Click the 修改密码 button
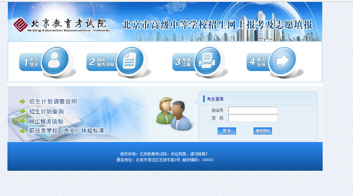The height and width of the screenshot is (196, 353). pos(263,131)
